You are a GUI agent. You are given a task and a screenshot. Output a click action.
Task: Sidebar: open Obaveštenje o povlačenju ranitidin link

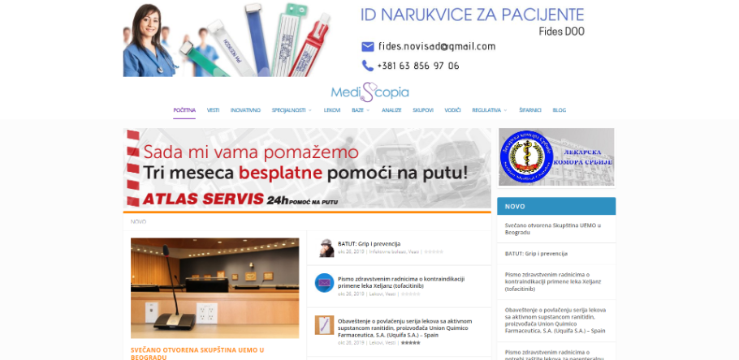pyautogui.click(x=555, y=320)
